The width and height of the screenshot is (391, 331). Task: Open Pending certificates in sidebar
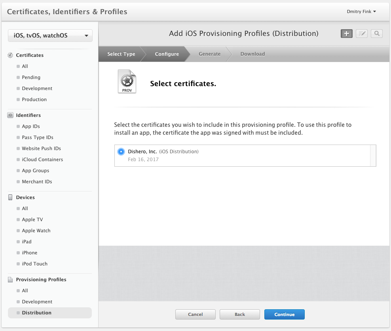[x=31, y=77]
